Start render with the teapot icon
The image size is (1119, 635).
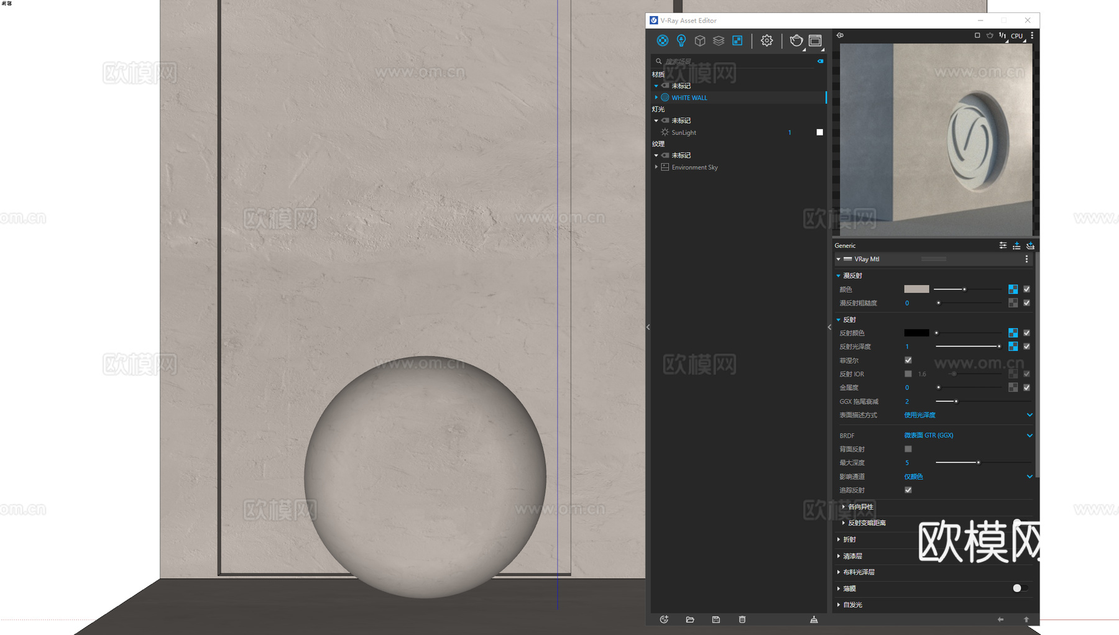pyautogui.click(x=796, y=40)
